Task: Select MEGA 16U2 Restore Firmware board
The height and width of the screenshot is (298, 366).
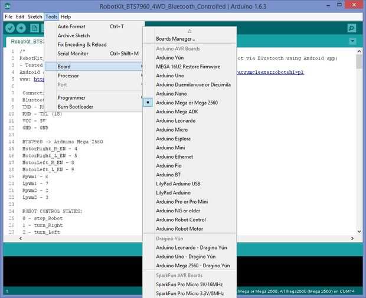Action: point(189,67)
